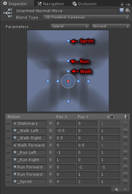This screenshot has width=132, height=194.
Task: Click the time scale column icon
Action: tap(110, 117)
